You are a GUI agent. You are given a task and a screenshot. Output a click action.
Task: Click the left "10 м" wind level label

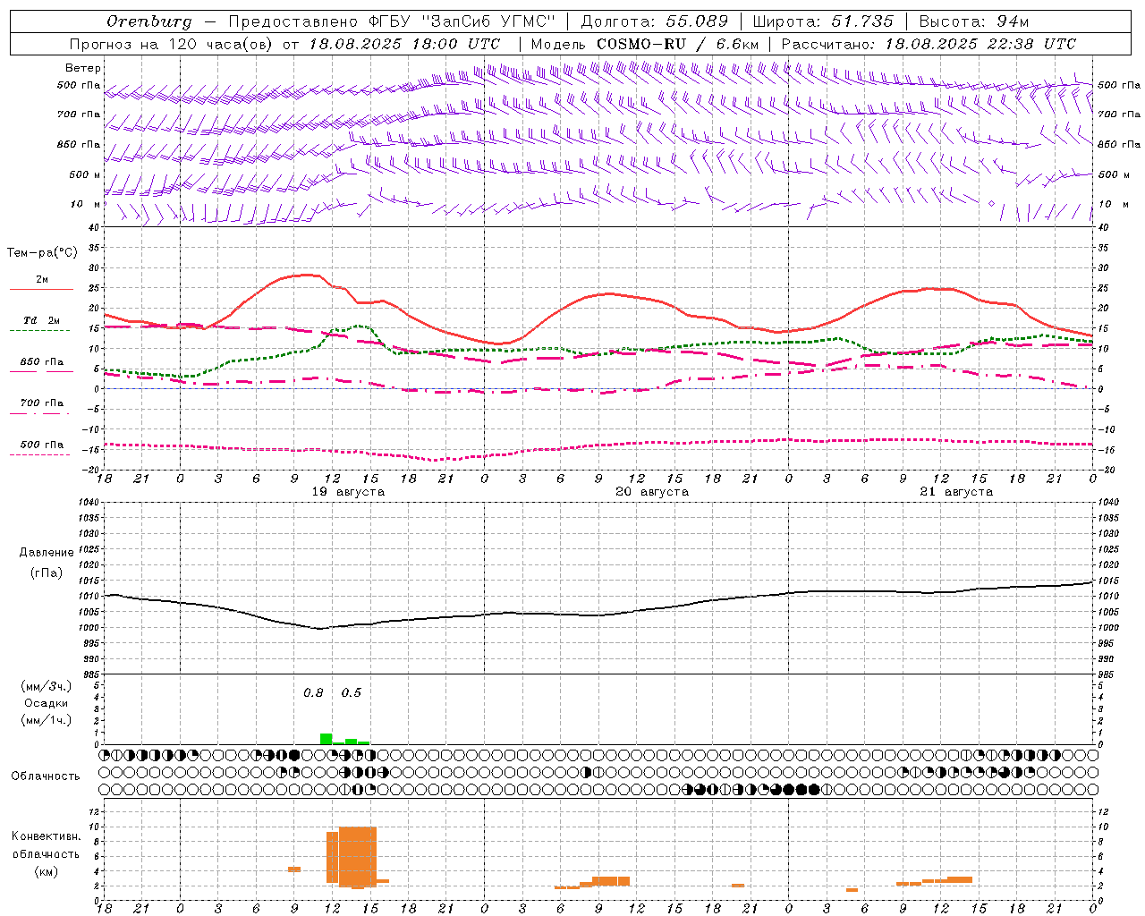[87, 204]
